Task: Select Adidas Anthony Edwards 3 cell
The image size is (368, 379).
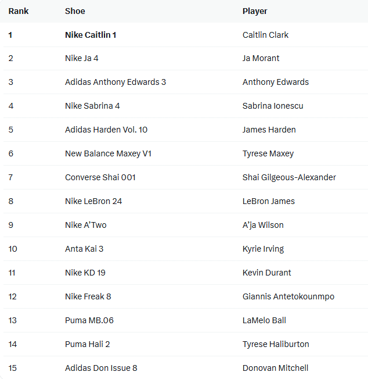Action: coord(116,82)
